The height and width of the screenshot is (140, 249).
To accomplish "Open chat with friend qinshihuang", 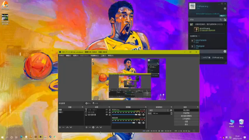I will click(x=207, y=29).
